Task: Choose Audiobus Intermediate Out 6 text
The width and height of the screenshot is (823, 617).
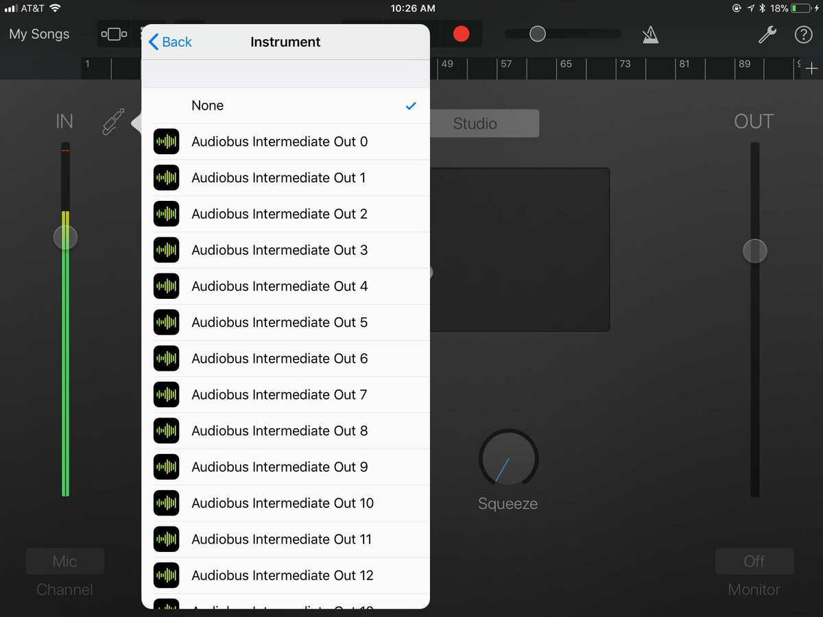Action: 280,359
